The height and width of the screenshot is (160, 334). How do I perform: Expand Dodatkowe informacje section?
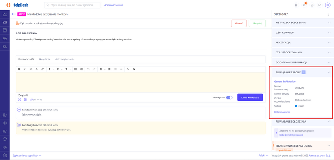coord(302,63)
